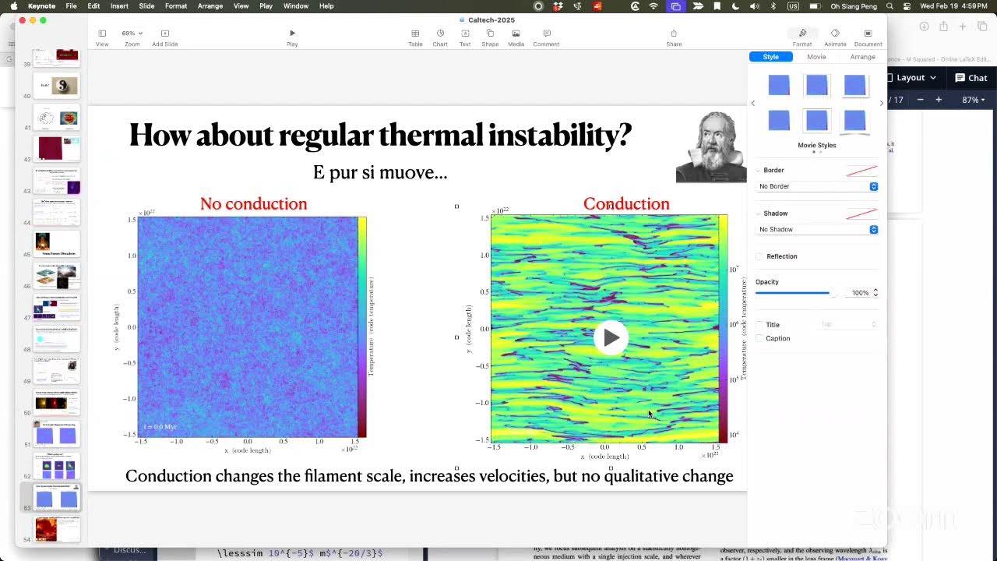Open the Chat panel in Overleaf
997x561 pixels.
(971, 78)
